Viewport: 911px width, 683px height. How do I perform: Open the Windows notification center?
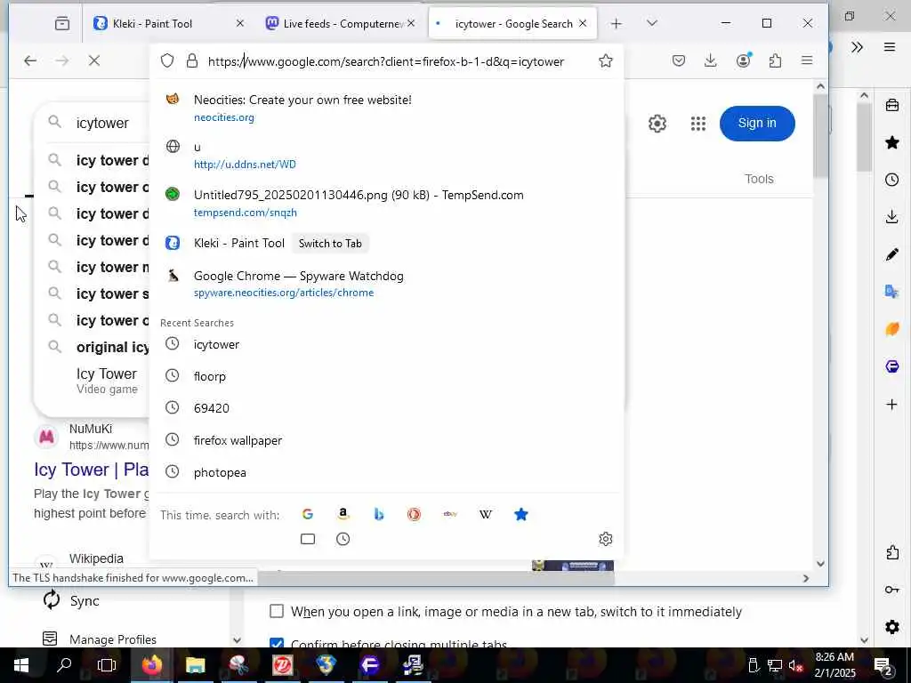[x=883, y=665]
